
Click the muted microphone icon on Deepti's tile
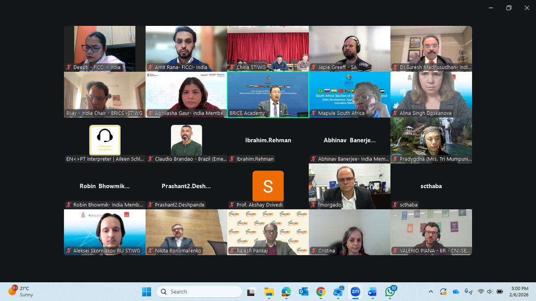(x=69, y=67)
